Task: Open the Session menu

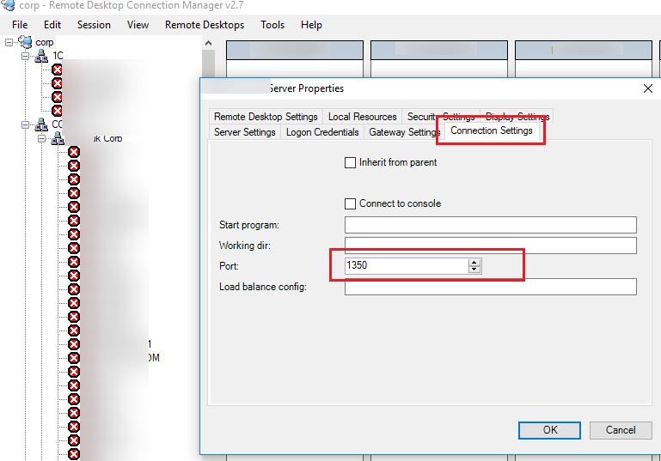Action: tap(94, 25)
